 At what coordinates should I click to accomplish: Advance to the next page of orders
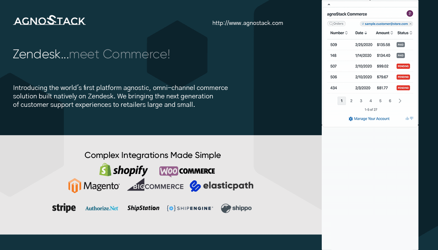tap(400, 101)
